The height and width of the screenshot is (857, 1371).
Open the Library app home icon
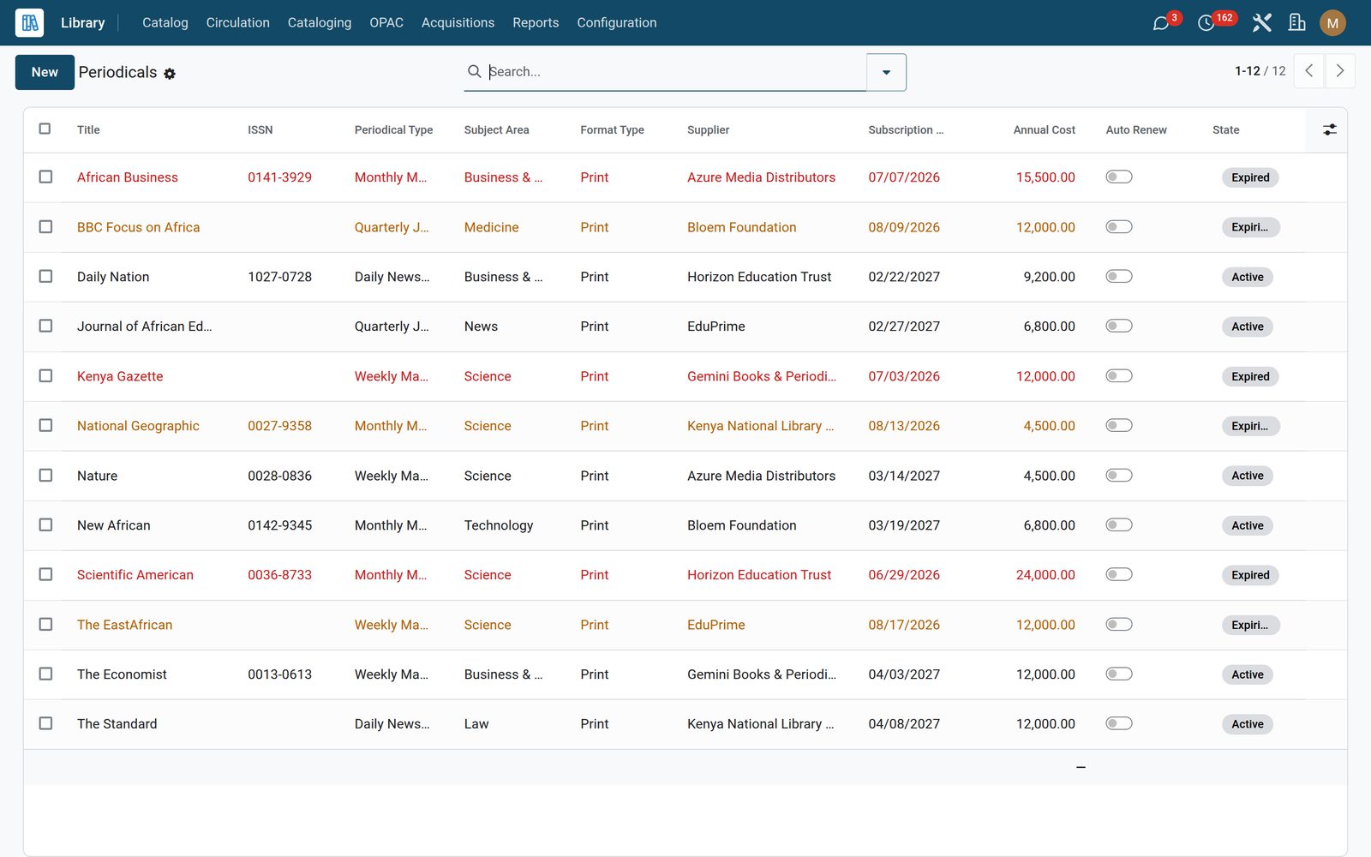pos(29,23)
